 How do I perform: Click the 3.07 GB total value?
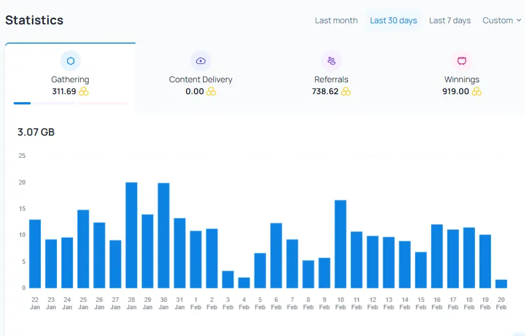[x=36, y=132]
